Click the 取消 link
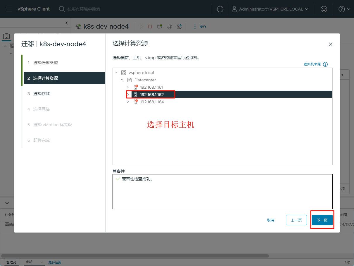The width and height of the screenshot is (354, 266). coord(270,220)
